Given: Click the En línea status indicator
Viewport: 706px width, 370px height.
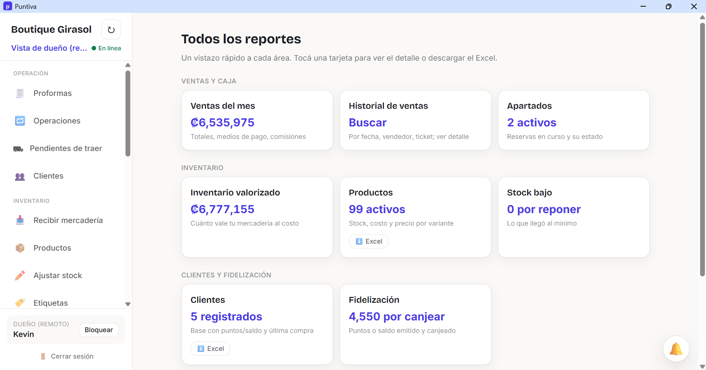Looking at the screenshot, I should 106,48.
